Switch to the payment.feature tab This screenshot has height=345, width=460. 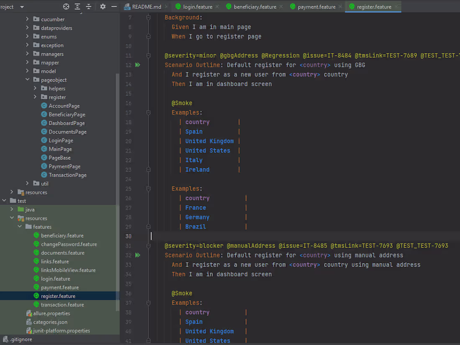[317, 6]
